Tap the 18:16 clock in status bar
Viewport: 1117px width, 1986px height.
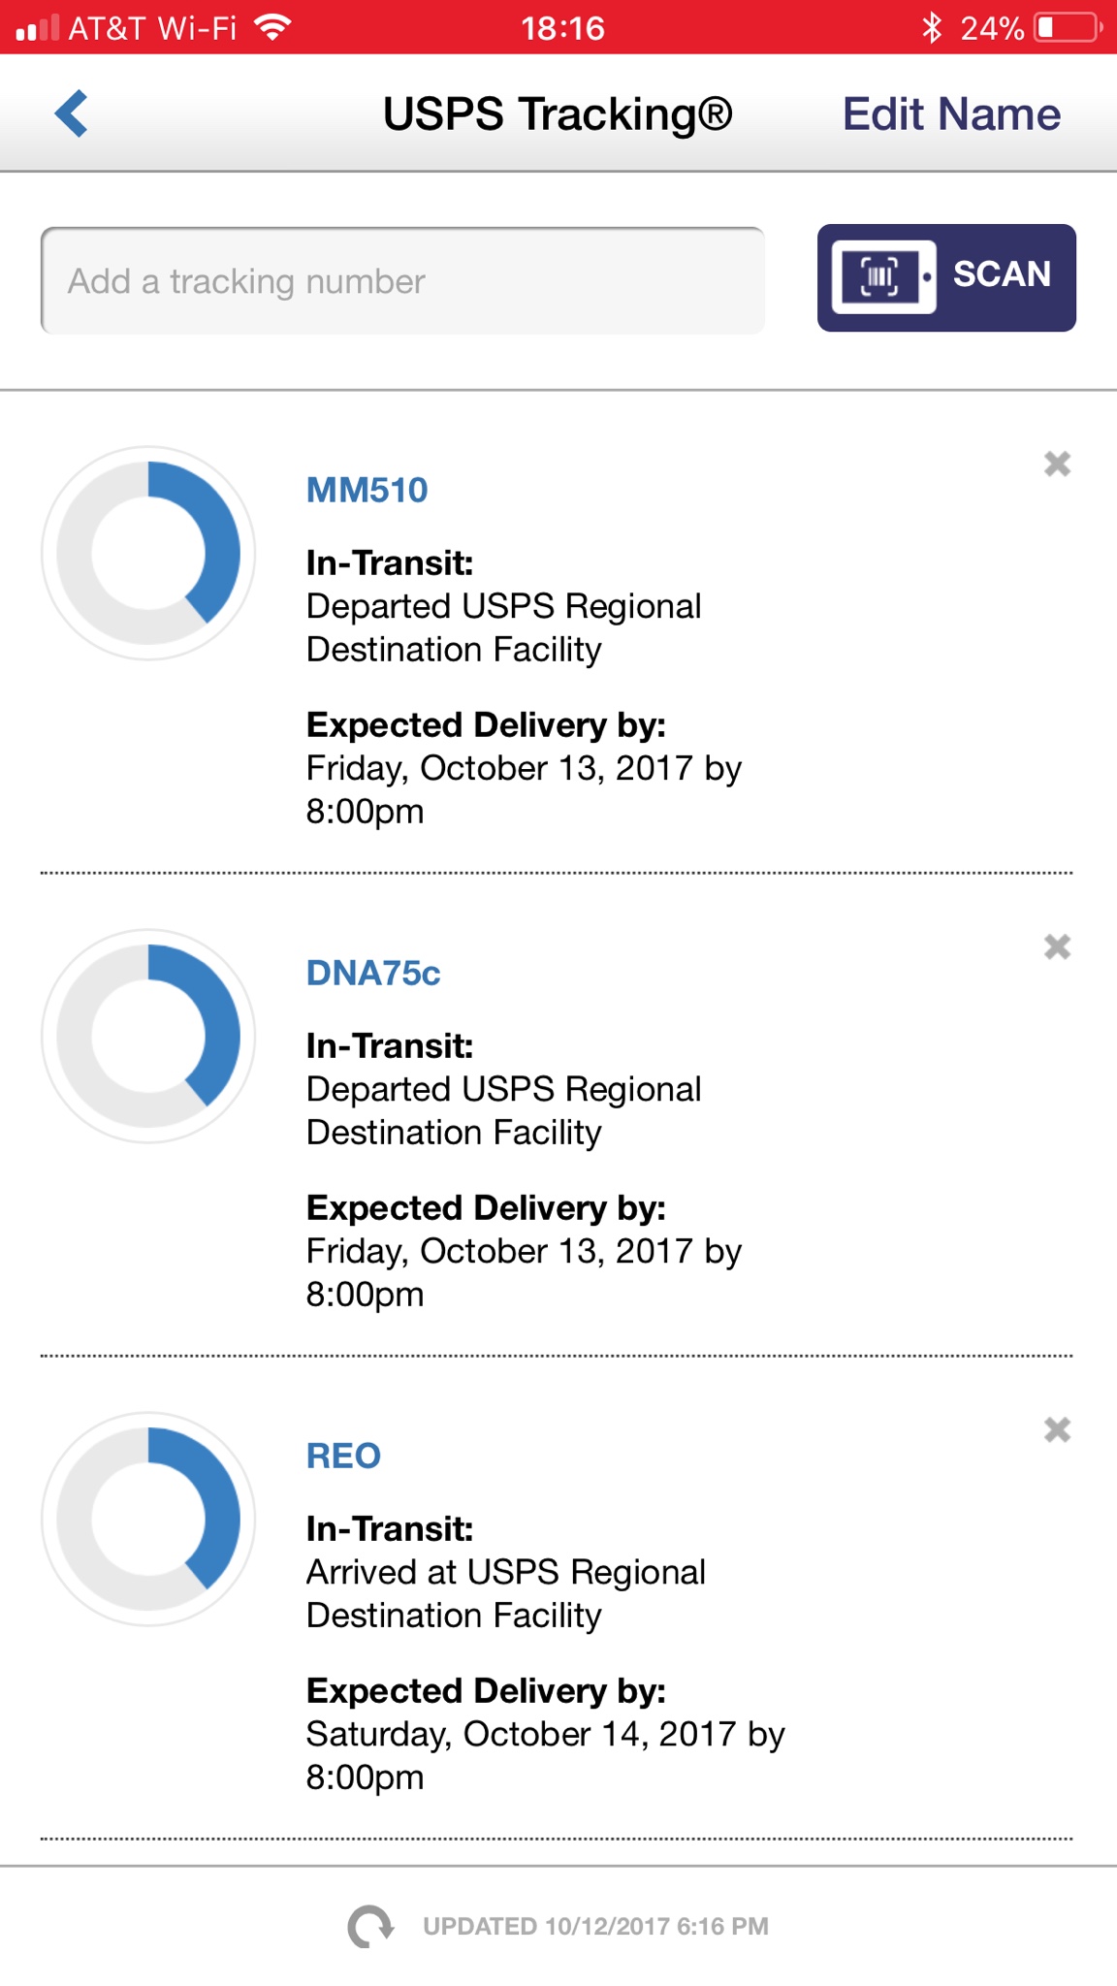562,28
